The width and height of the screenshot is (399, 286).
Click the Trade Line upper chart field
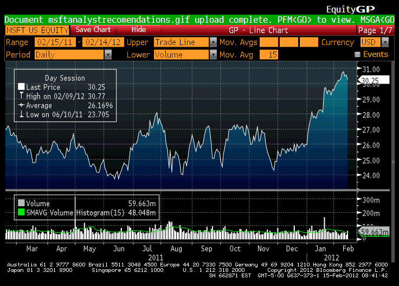181,42
